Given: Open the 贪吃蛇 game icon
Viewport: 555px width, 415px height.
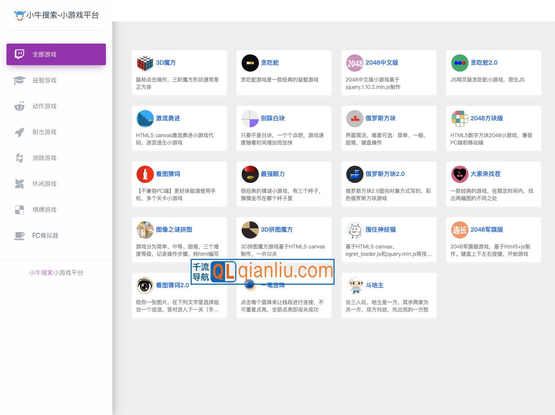Looking at the screenshot, I should 250,63.
